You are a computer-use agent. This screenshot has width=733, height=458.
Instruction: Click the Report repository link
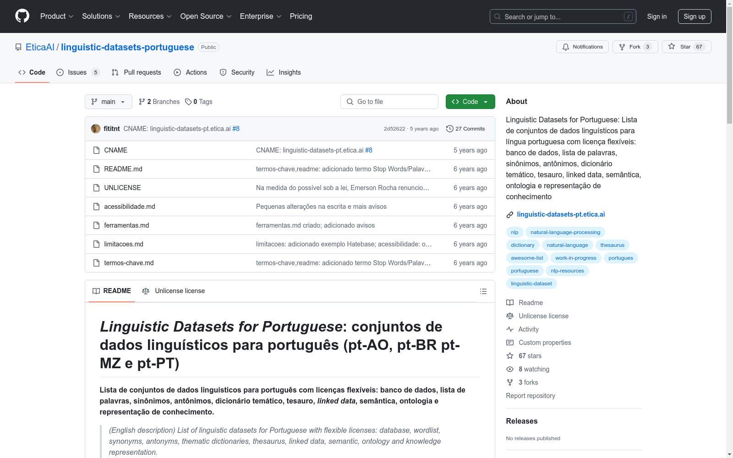pos(531,396)
